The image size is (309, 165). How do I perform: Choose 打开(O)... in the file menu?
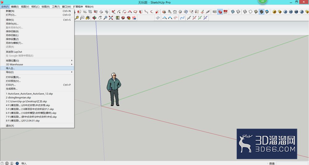(x=37, y=15)
